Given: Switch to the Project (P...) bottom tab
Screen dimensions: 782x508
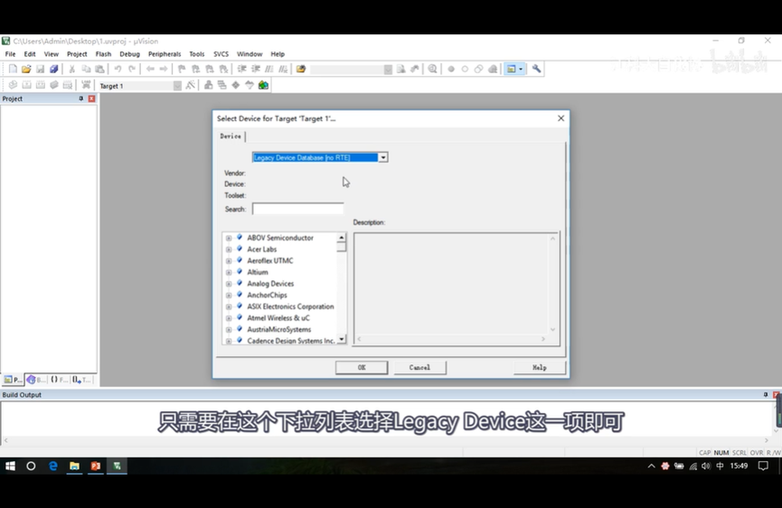Looking at the screenshot, I should coord(13,380).
